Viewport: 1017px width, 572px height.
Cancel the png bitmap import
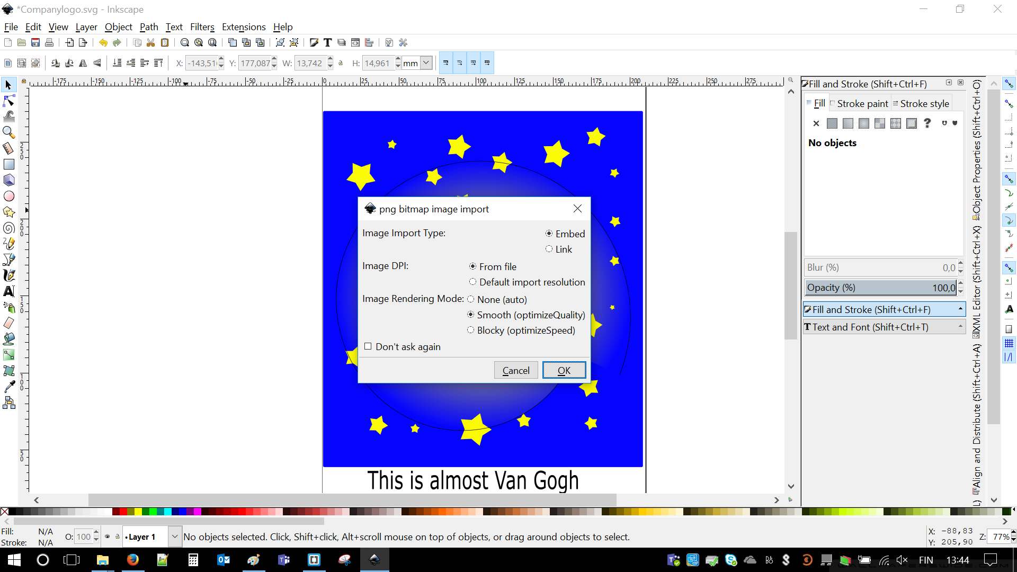click(516, 370)
